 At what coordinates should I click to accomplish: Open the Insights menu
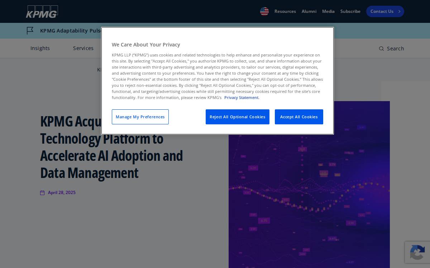(40, 48)
